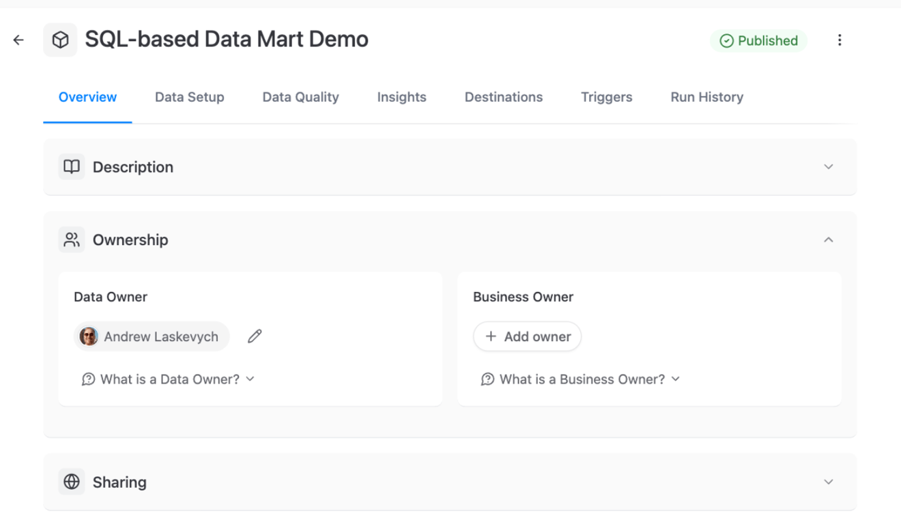This screenshot has height=524, width=901.
Task: Select the Overview tab
Action: 87,98
